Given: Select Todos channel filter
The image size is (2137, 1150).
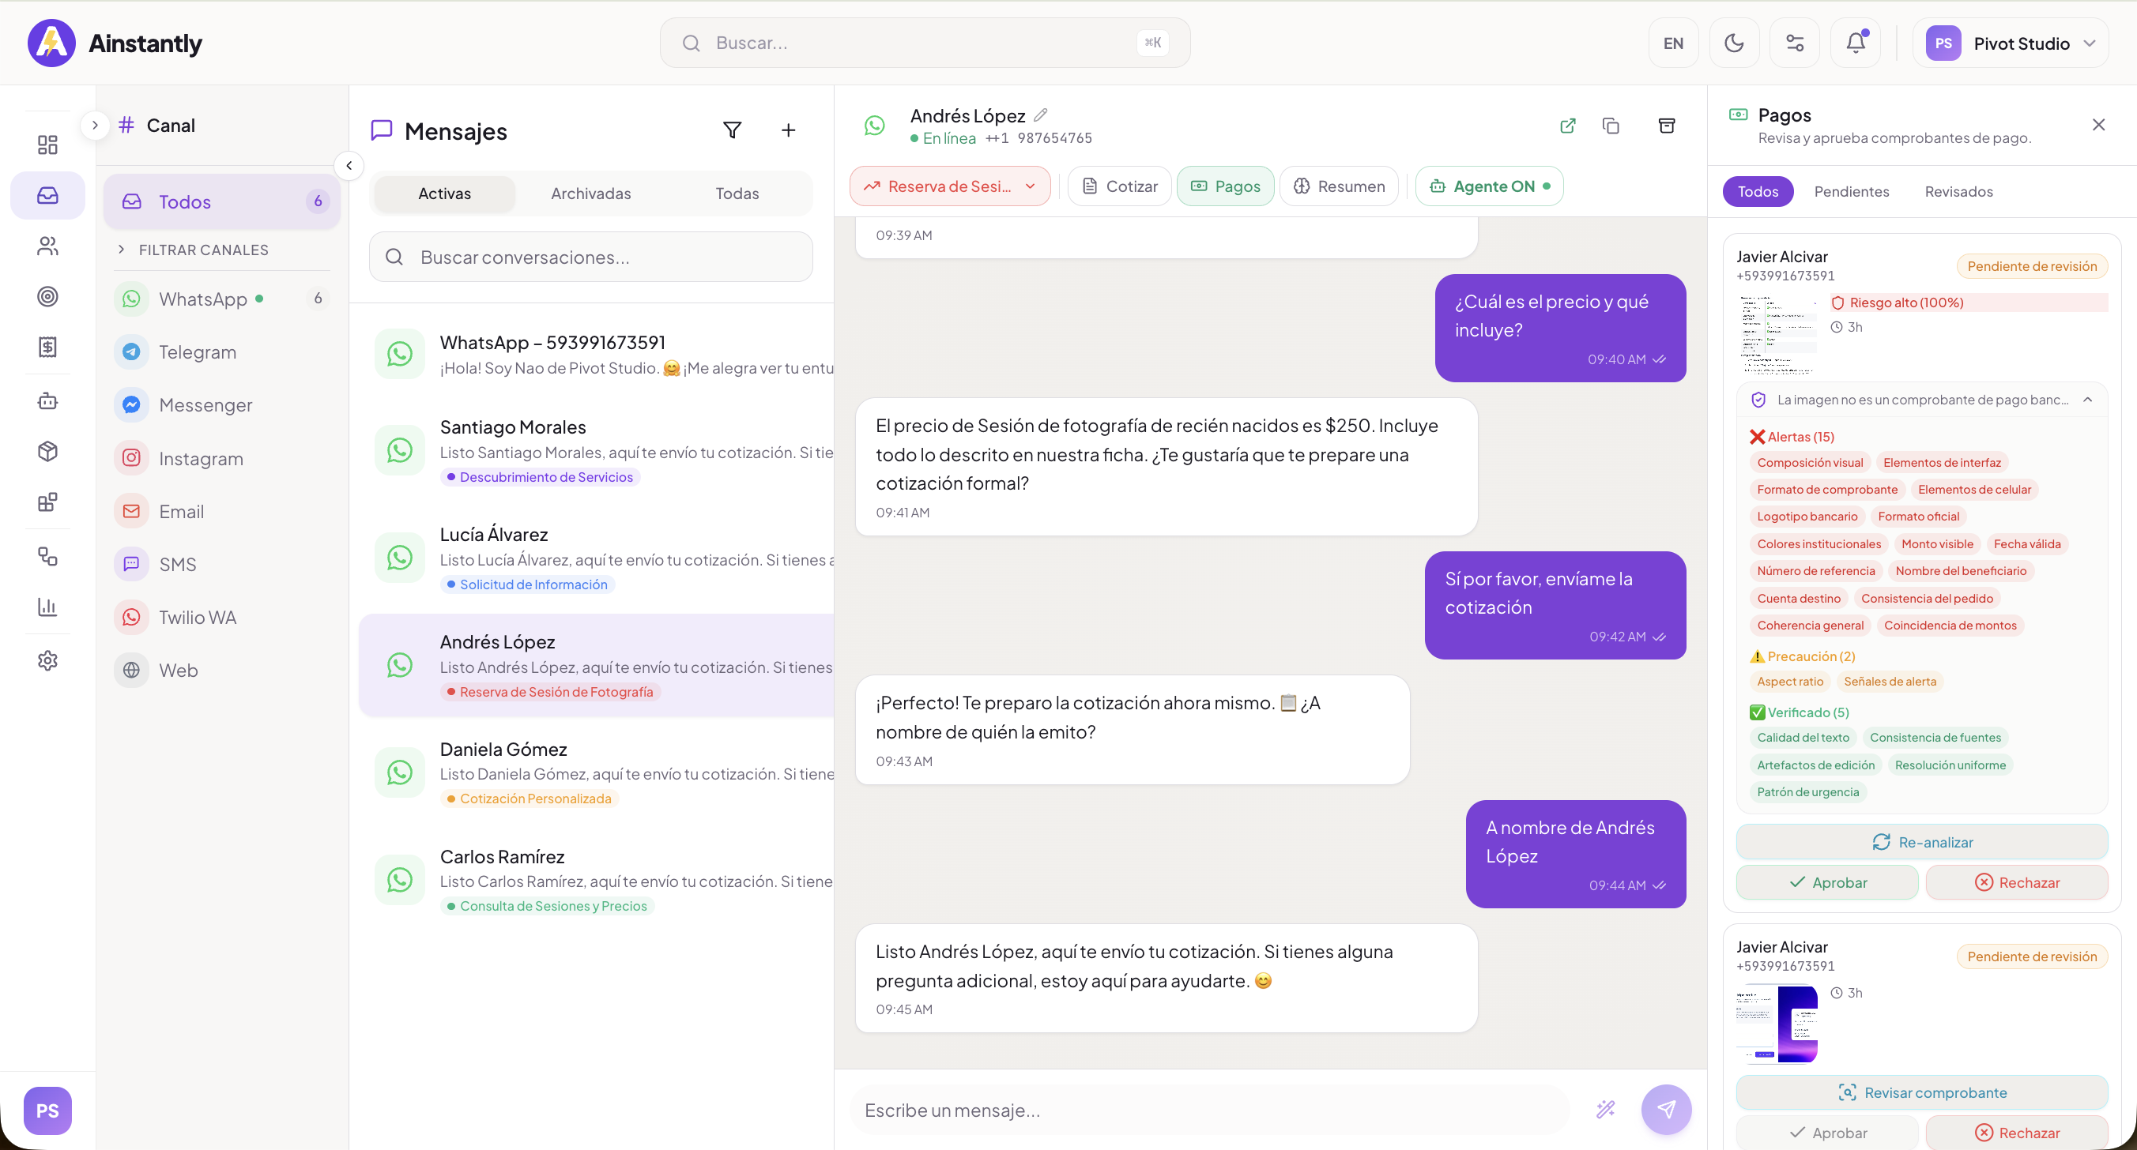Looking at the screenshot, I should pyautogui.click(x=222, y=201).
